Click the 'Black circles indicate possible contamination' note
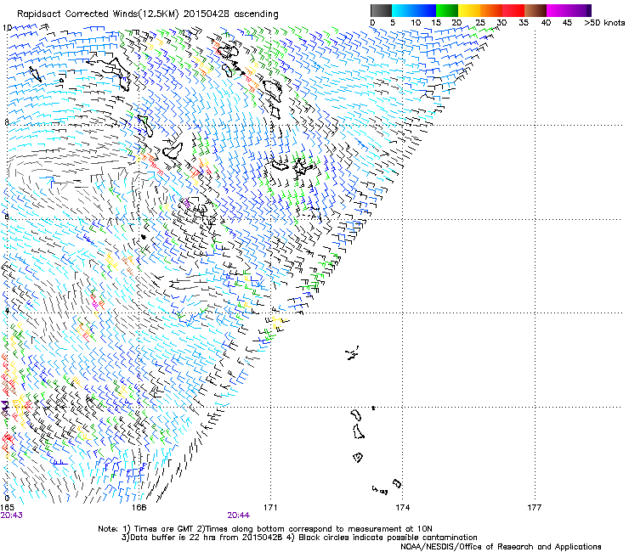 click(x=388, y=538)
